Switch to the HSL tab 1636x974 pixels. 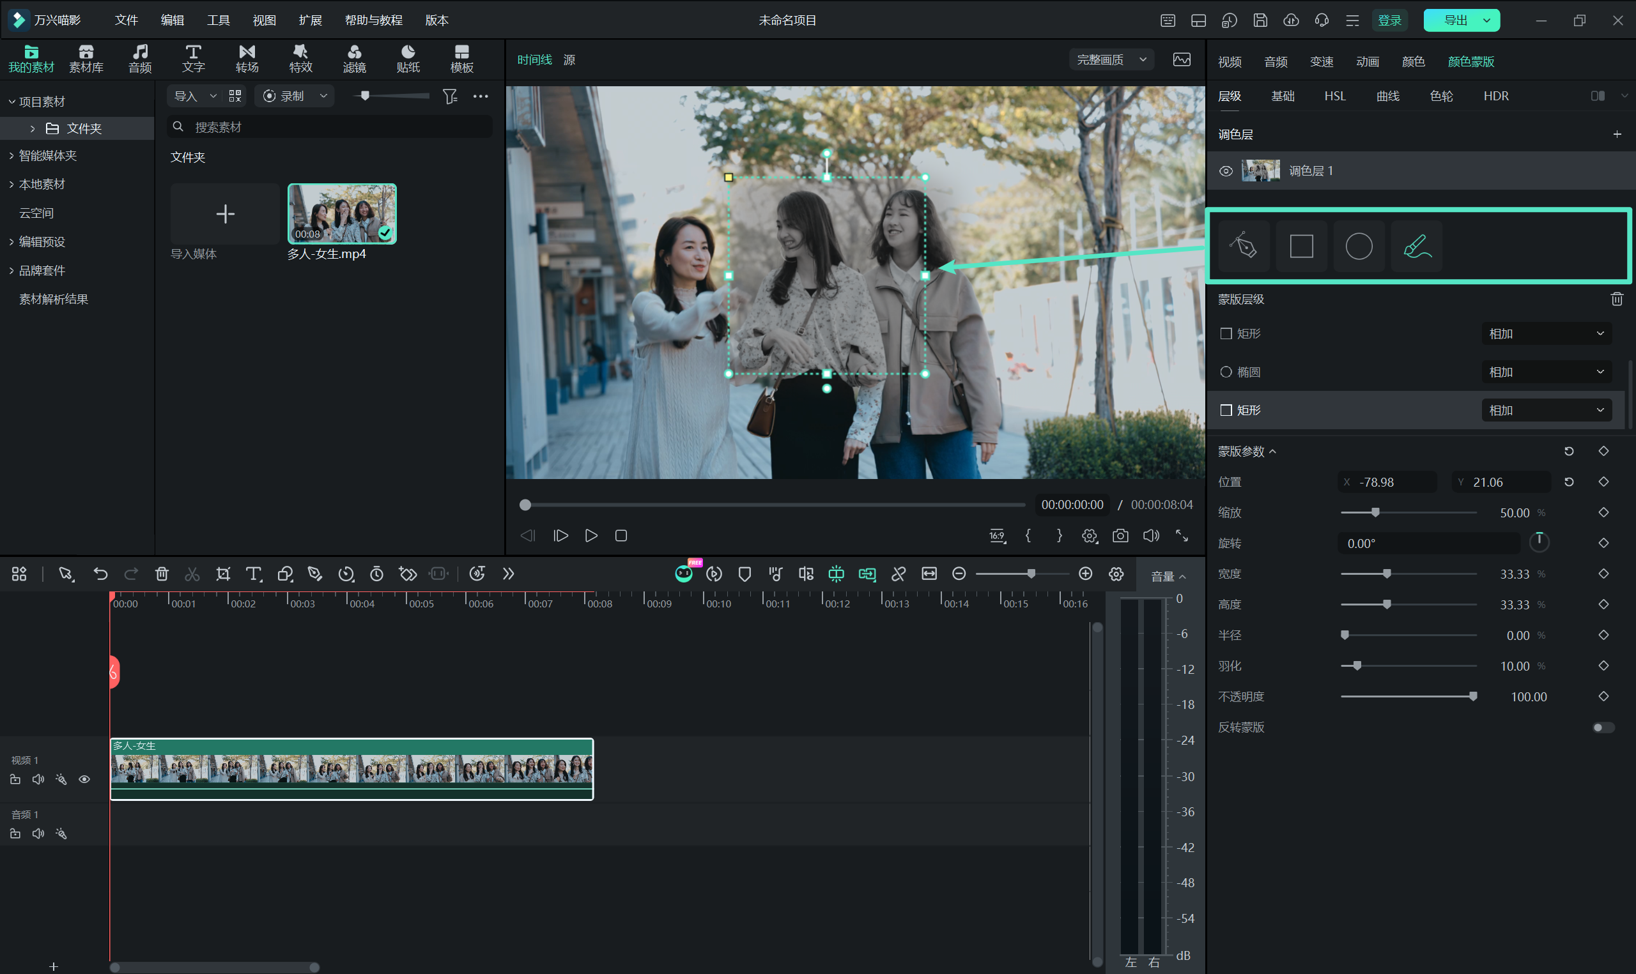tap(1334, 96)
